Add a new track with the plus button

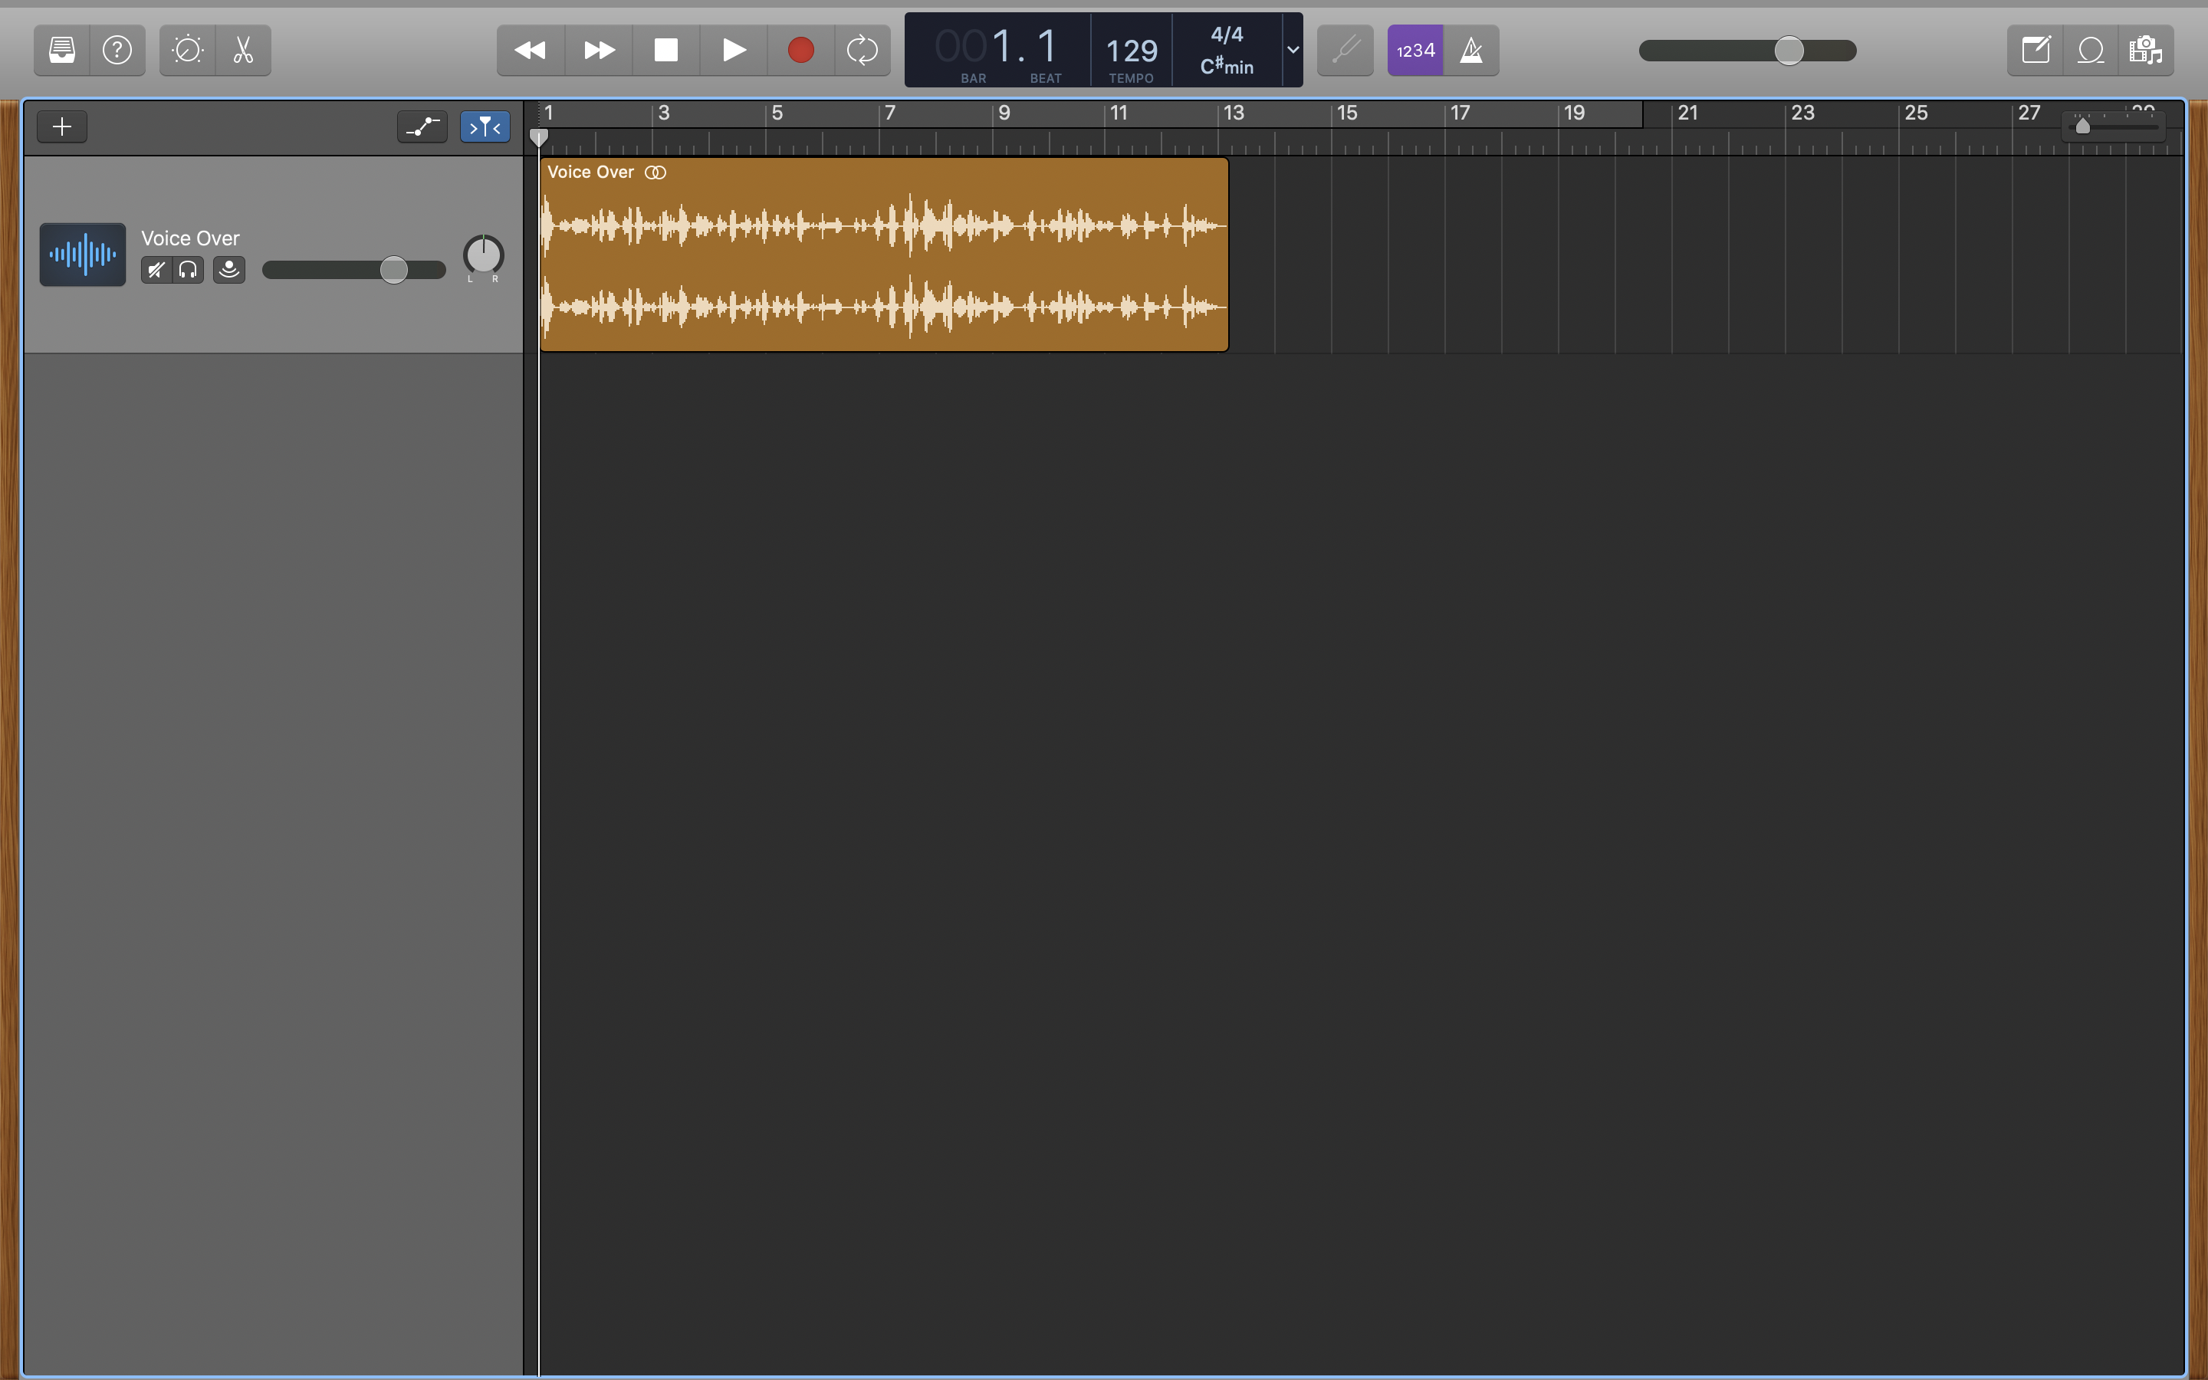[x=61, y=126]
